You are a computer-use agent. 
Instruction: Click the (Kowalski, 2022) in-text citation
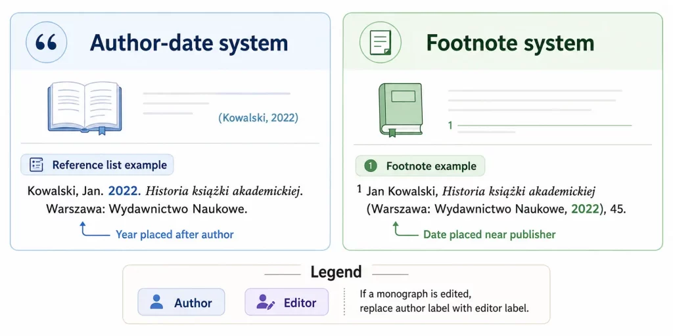point(258,117)
